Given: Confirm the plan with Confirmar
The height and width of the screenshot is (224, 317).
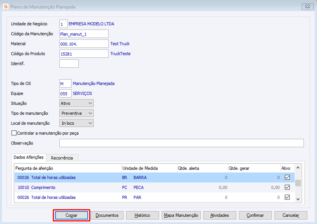Looking at the screenshot, I should 255,215.
